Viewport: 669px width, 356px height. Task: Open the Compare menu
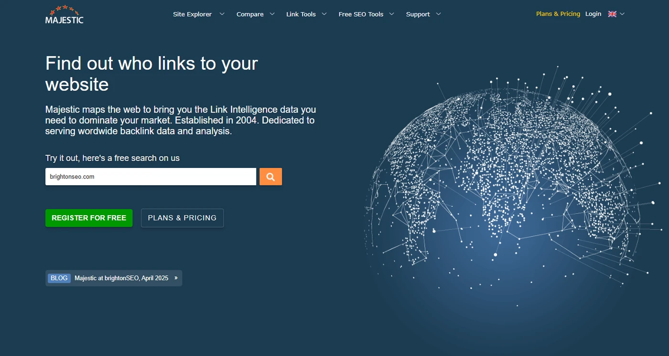pos(250,14)
